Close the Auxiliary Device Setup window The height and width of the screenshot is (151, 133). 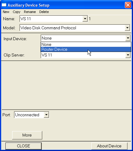click(x=128, y=5)
